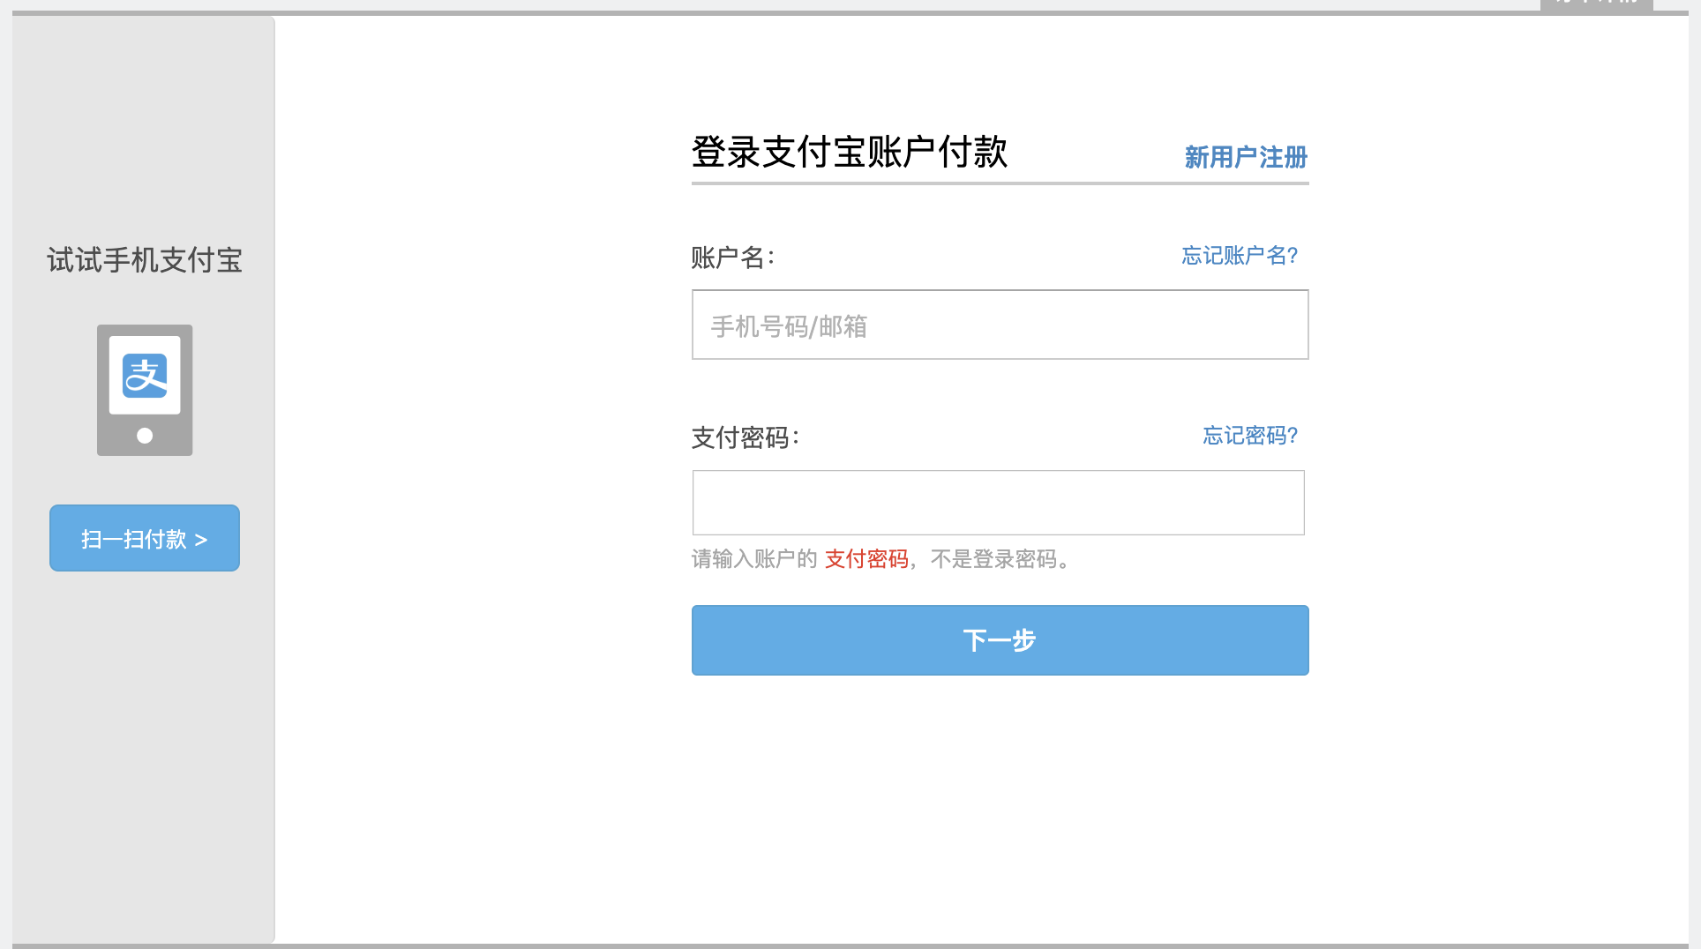Click the 忘记密码? link
This screenshot has height=949, width=1701.
(x=1250, y=436)
